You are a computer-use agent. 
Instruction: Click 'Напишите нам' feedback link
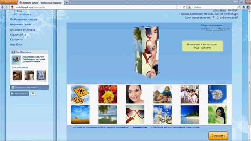click(x=140, y=127)
